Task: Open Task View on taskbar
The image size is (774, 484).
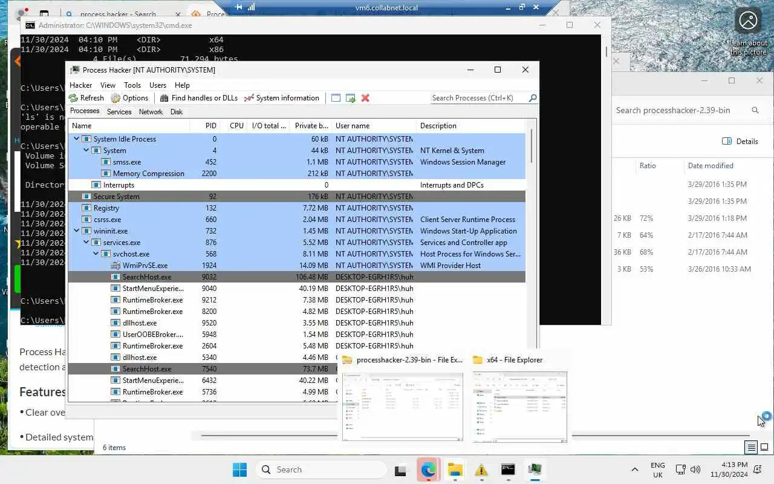Action: (x=400, y=469)
